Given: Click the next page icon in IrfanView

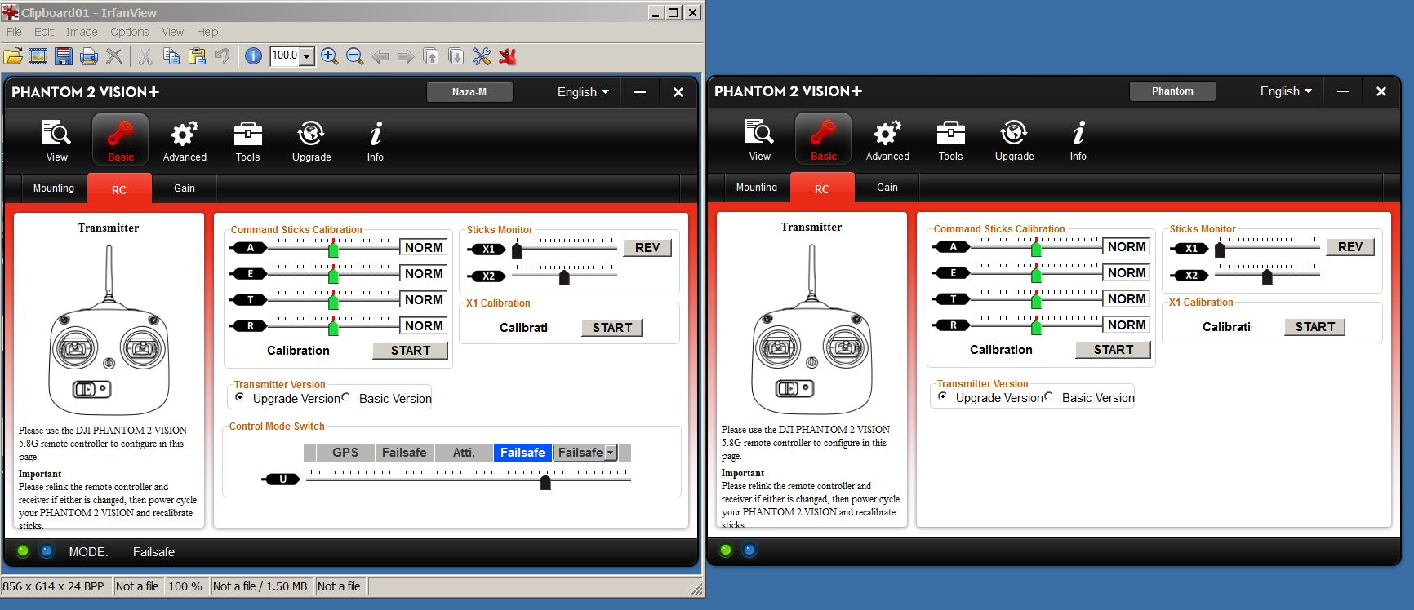Looking at the screenshot, I should (x=456, y=56).
